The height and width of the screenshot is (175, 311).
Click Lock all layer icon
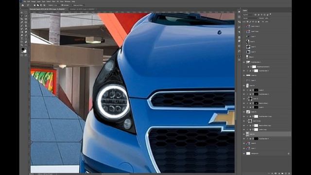point(259,21)
